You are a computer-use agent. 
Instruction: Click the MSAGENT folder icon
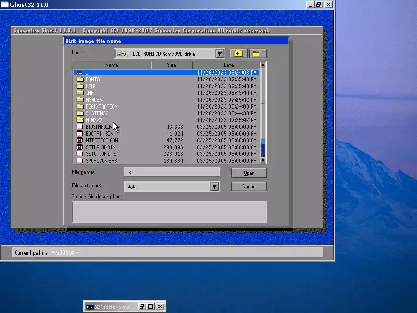[x=80, y=100]
